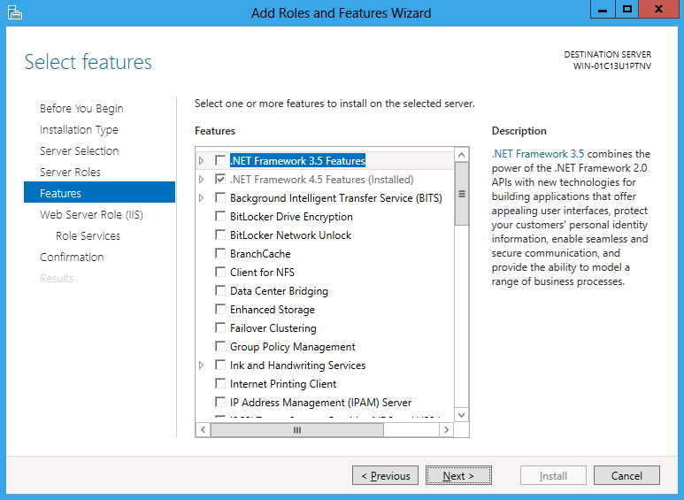Click the horizontal scrollbar thumb under features

tap(297, 430)
